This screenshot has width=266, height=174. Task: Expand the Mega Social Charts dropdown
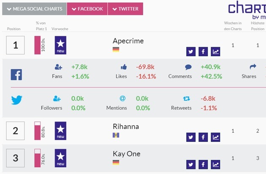(34, 9)
